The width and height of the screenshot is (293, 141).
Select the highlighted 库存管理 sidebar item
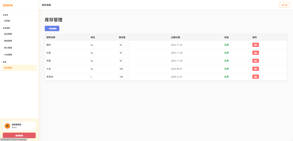coord(8,68)
